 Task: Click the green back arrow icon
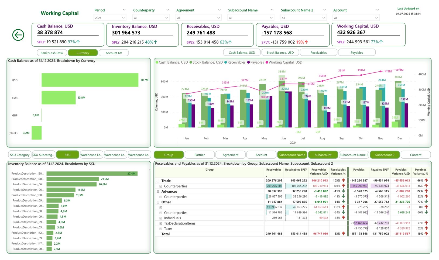[18, 35]
